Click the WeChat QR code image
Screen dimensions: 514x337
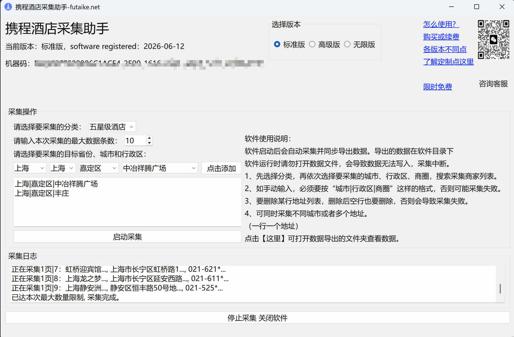(x=493, y=39)
